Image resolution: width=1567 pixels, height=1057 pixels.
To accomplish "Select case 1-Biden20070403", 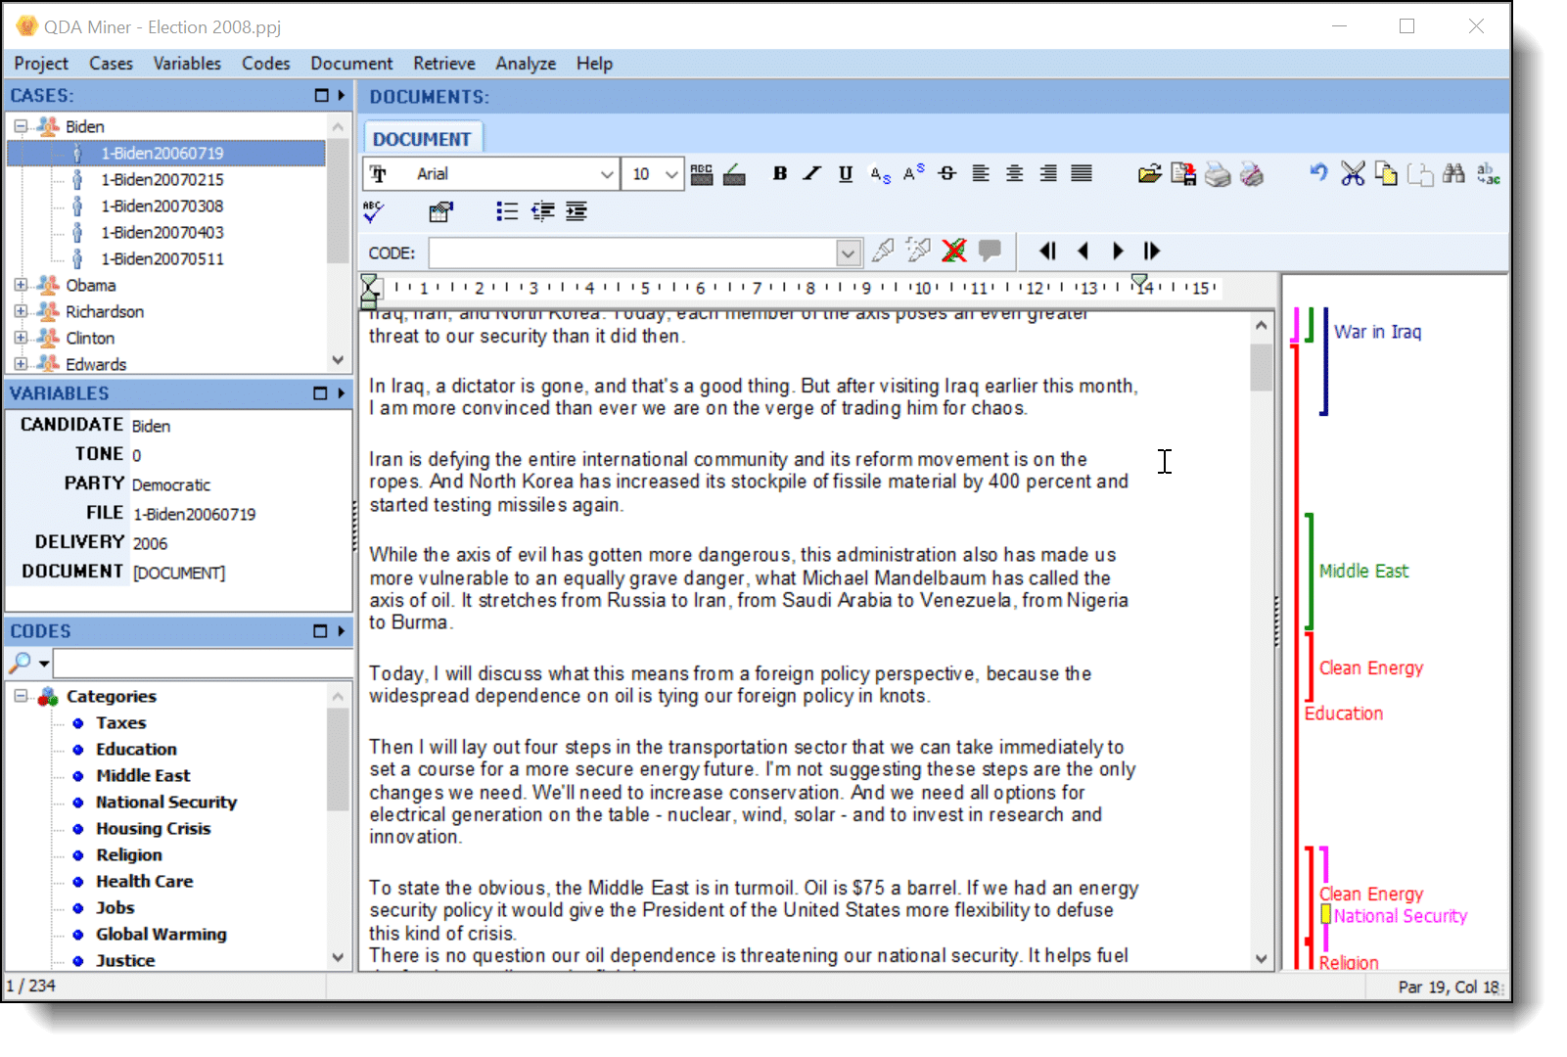I will point(162,232).
